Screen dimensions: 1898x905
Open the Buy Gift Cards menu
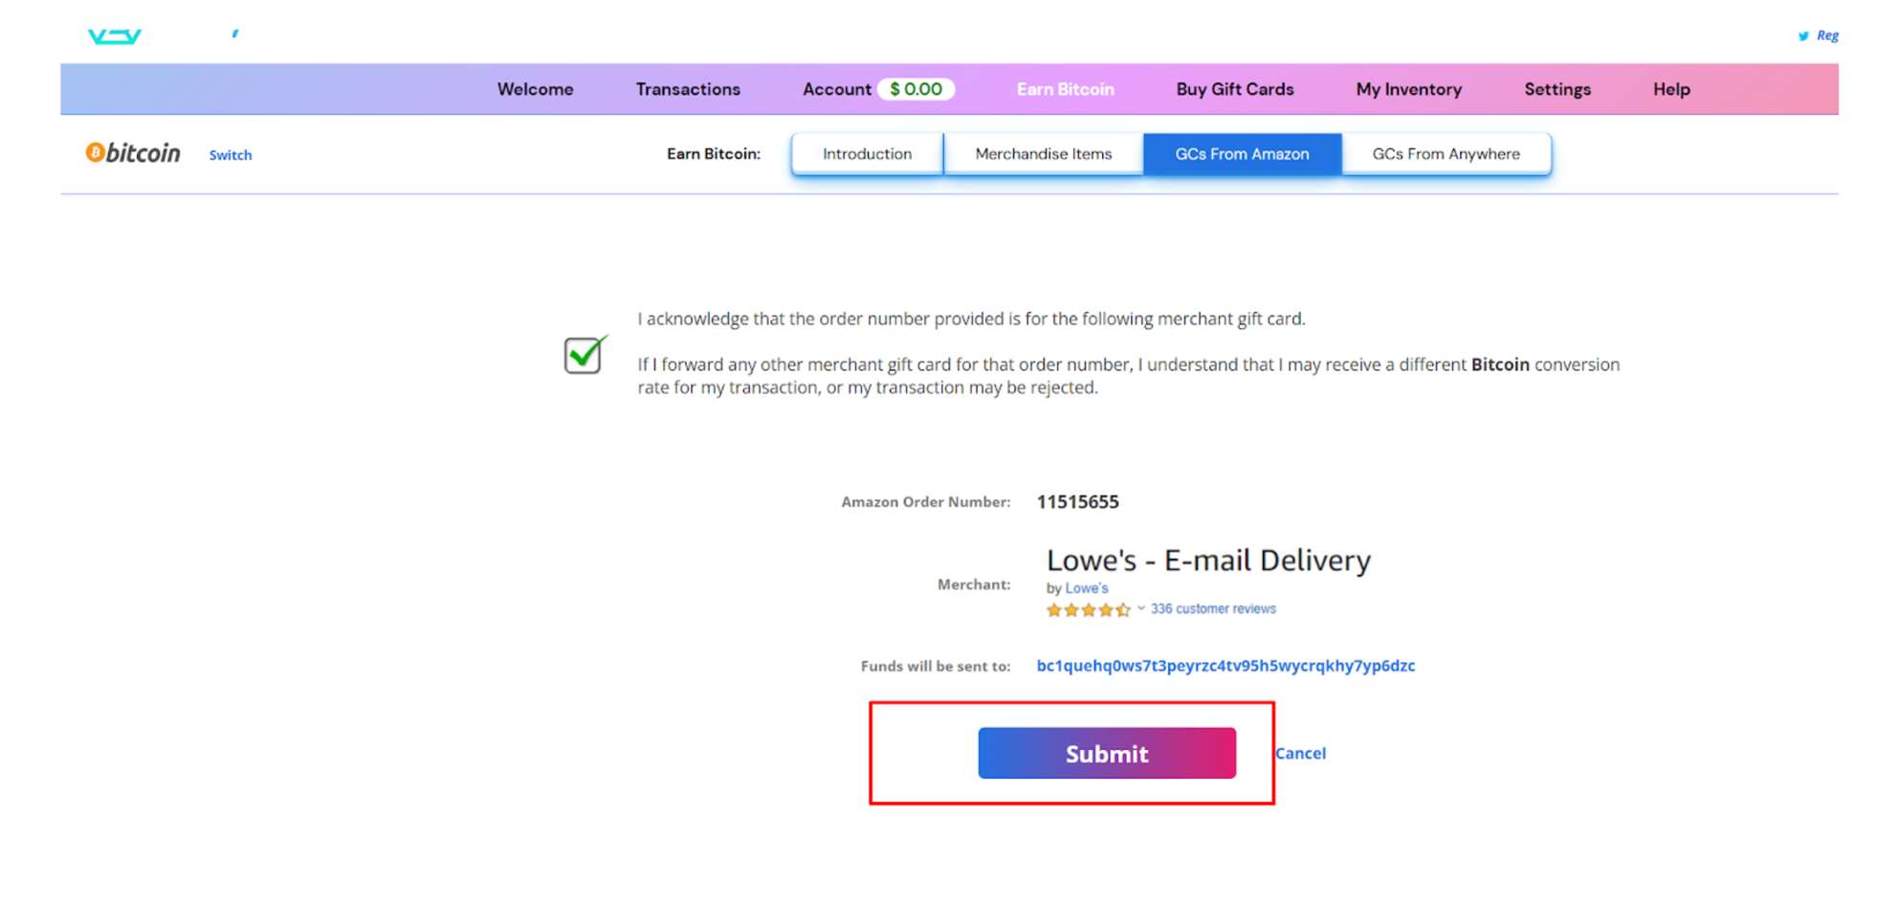tap(1234, 89)
